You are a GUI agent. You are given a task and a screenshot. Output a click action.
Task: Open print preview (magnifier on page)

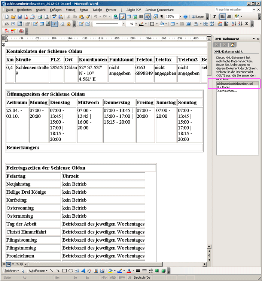click(x=46, y=16)
